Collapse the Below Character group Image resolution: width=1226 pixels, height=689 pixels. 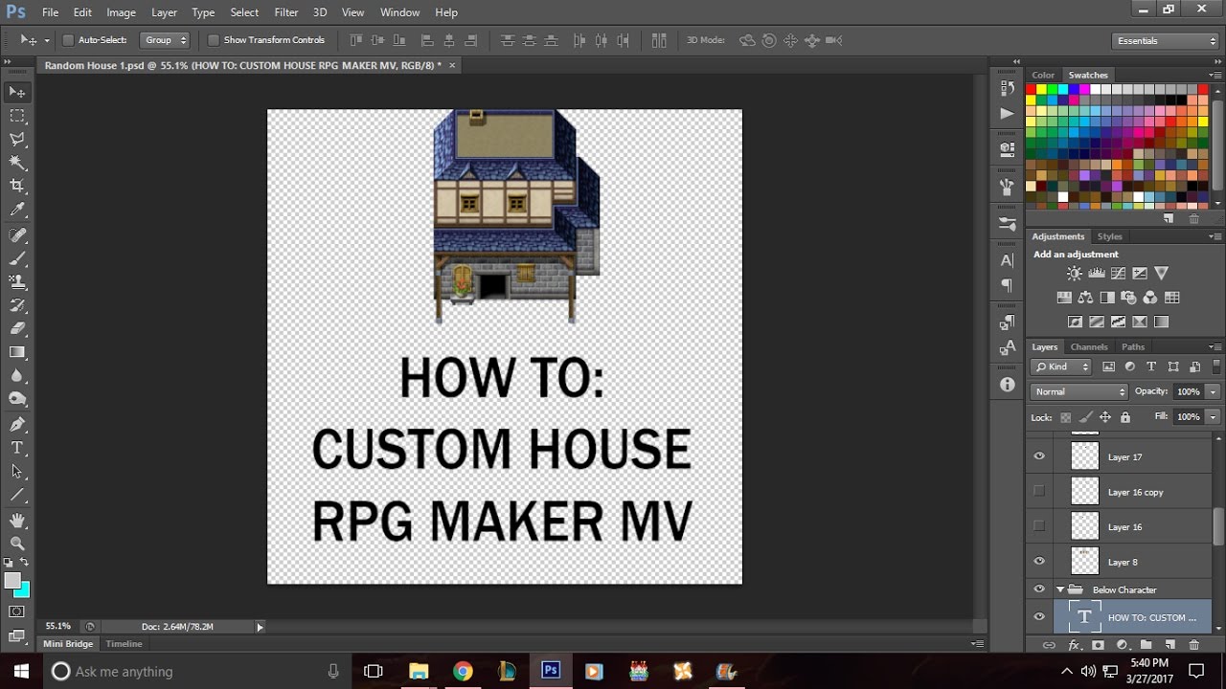click(x=1060, y=589)
